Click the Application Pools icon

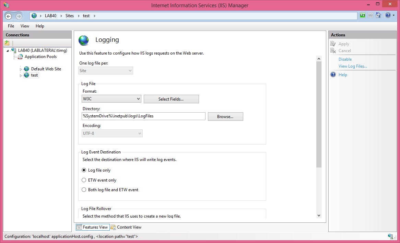point(20,57)
